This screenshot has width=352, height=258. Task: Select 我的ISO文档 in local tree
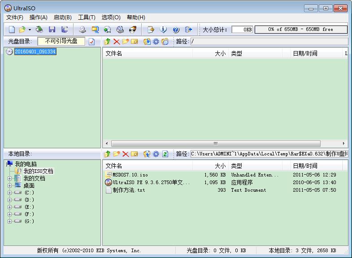tap(39, 171)
